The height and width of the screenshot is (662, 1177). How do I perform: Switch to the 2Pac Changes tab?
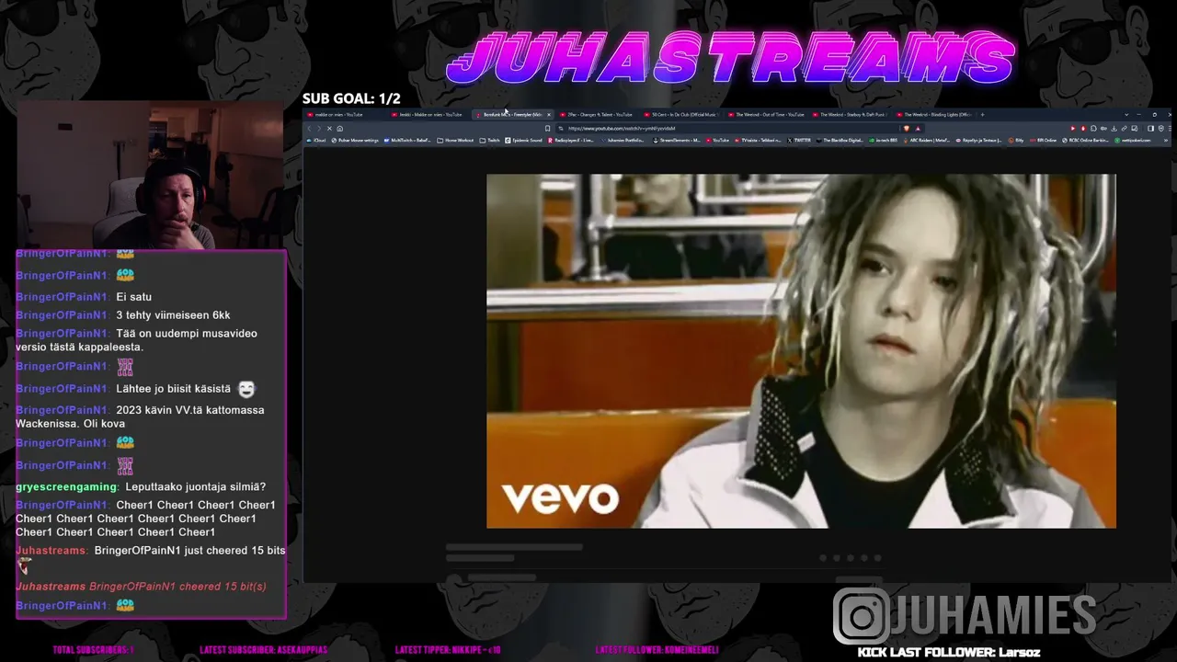598,115
